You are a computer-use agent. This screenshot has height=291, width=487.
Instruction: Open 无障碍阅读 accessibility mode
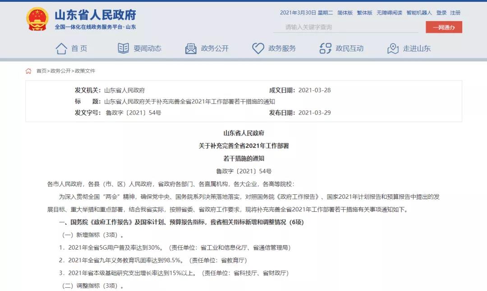[389, 13]
